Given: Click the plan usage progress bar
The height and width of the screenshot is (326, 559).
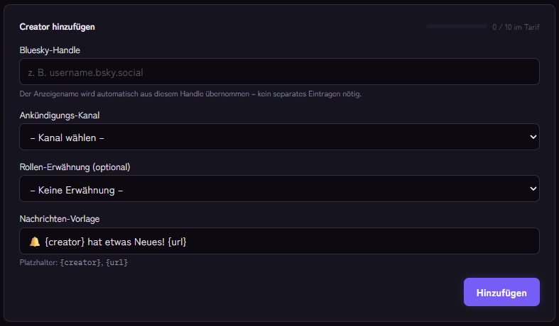Looking at the screenshot, I should click(456, 26).
